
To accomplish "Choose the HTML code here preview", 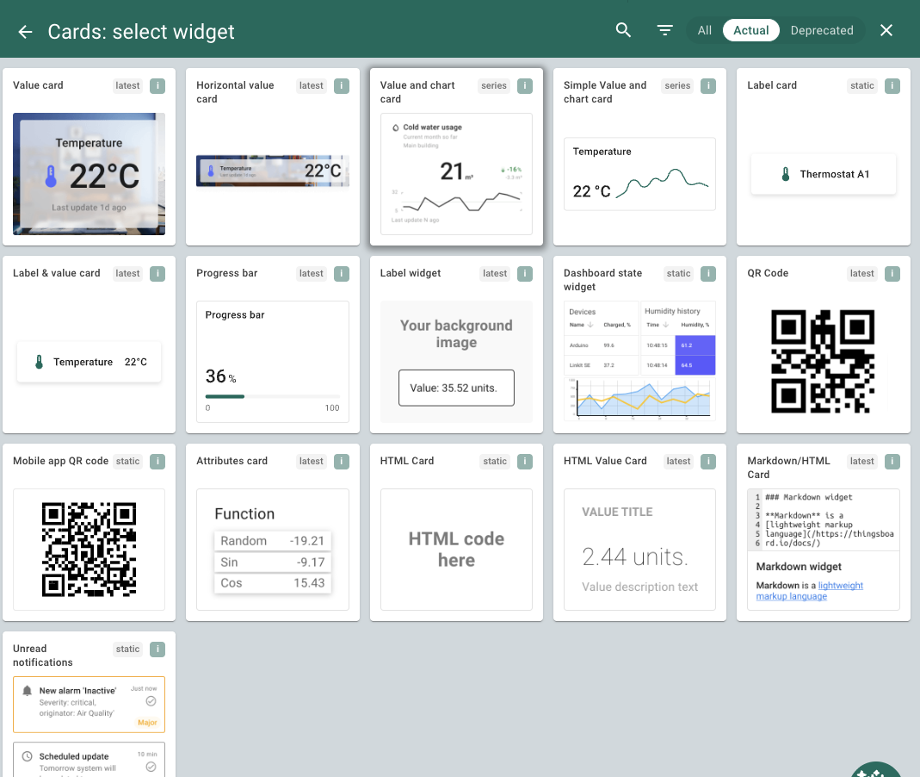I will pos(456,550).
